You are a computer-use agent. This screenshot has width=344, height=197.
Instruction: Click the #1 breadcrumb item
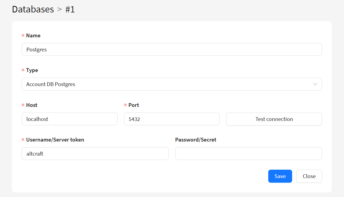[70, 9]
